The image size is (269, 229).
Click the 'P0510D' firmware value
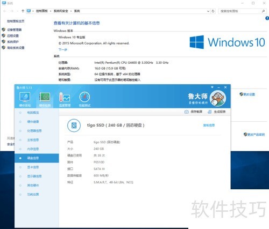tap(99, 162)
